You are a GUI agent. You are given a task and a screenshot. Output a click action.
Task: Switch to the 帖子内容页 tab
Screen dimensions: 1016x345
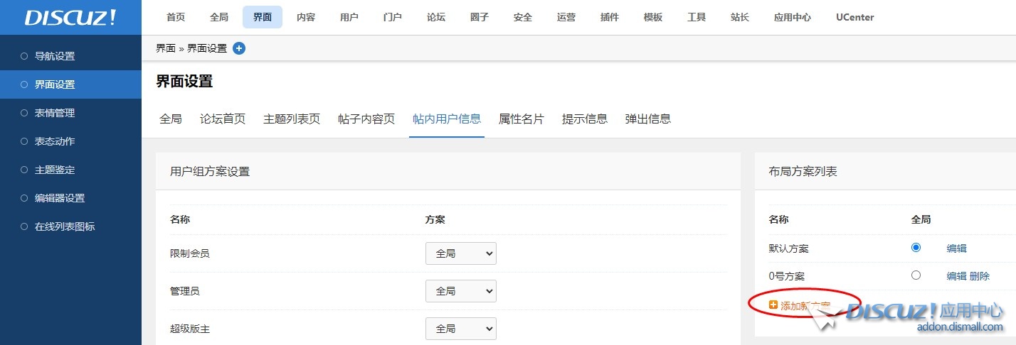(366, 119)
